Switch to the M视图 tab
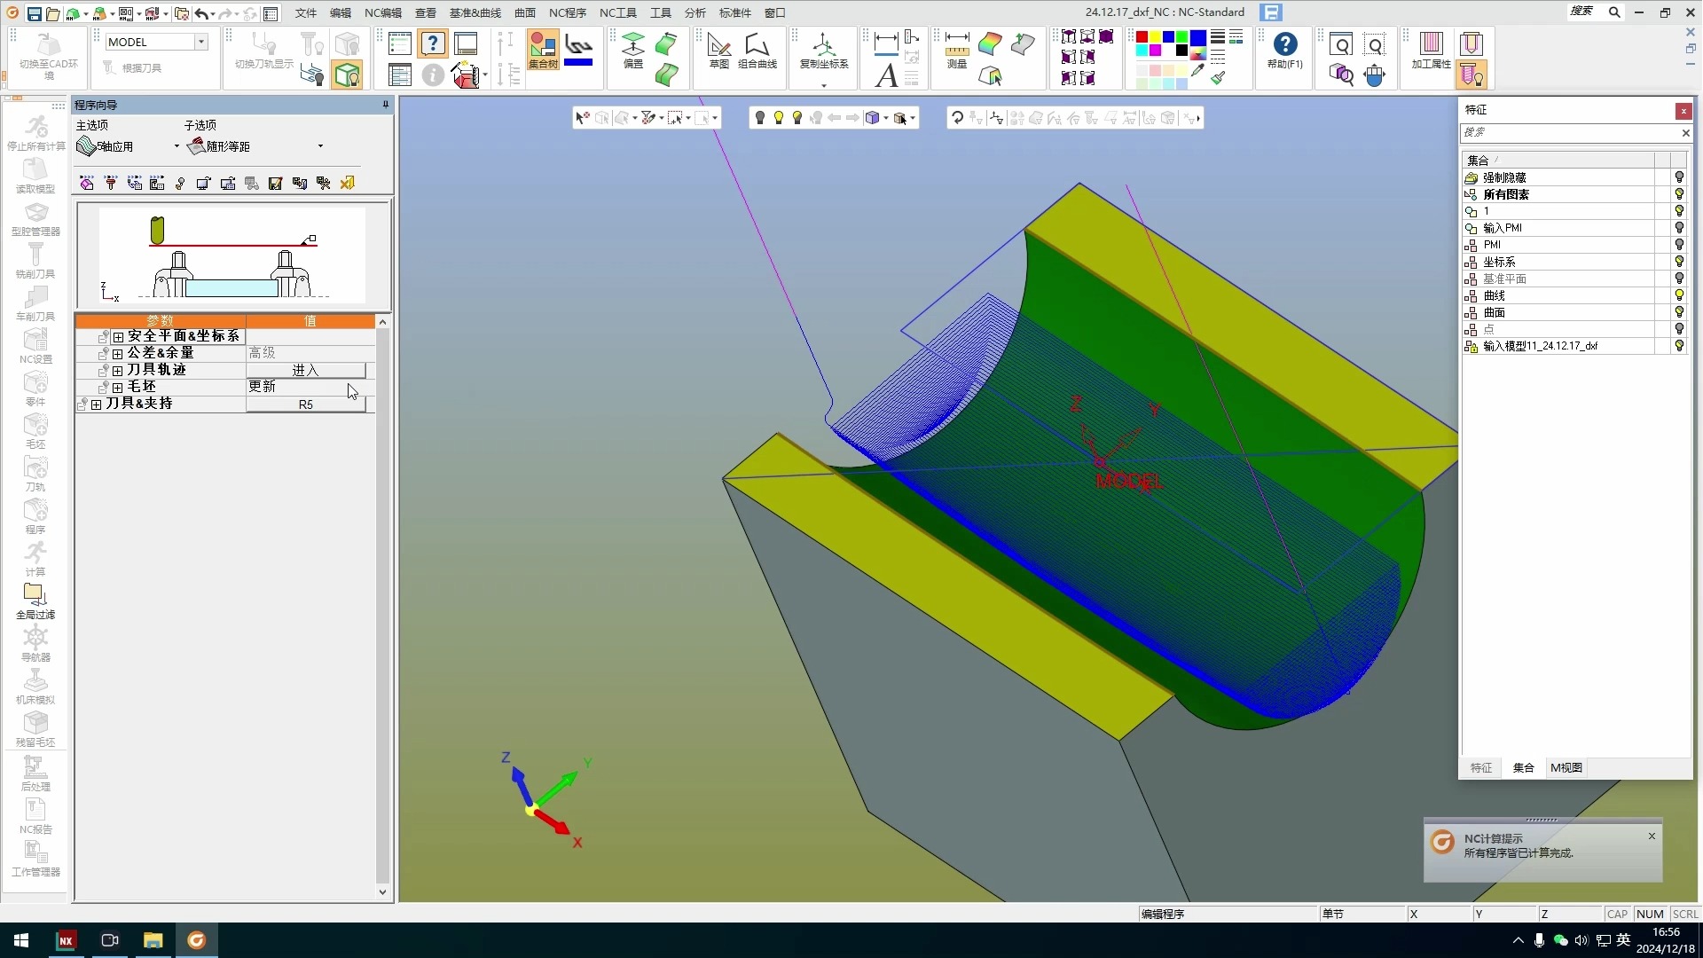 point(1566,767)
